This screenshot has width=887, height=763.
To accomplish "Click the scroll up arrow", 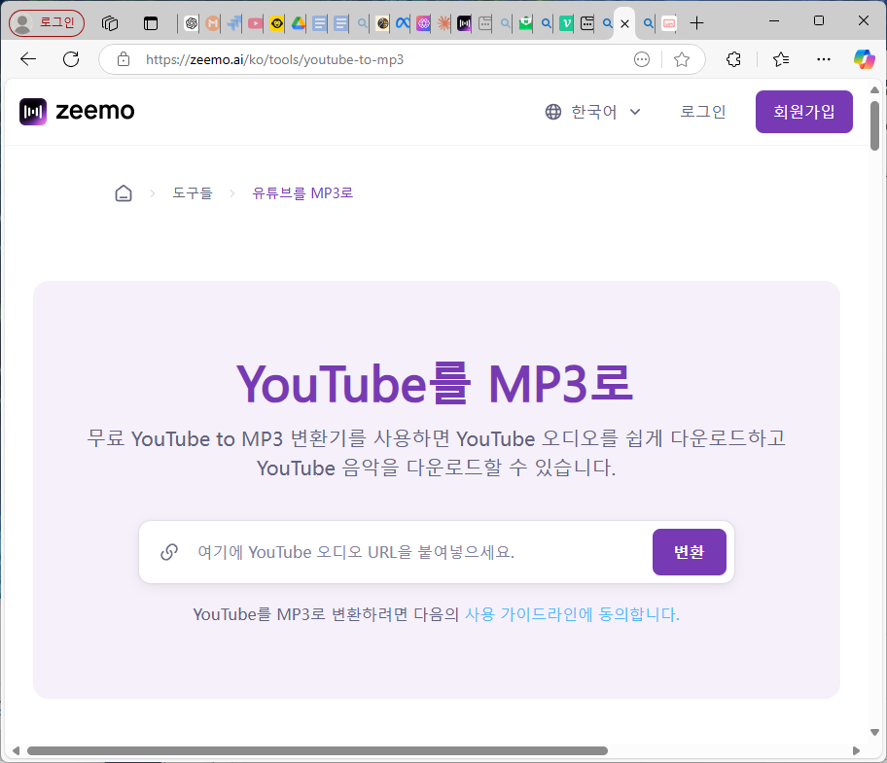I will (x=874, y=89).
